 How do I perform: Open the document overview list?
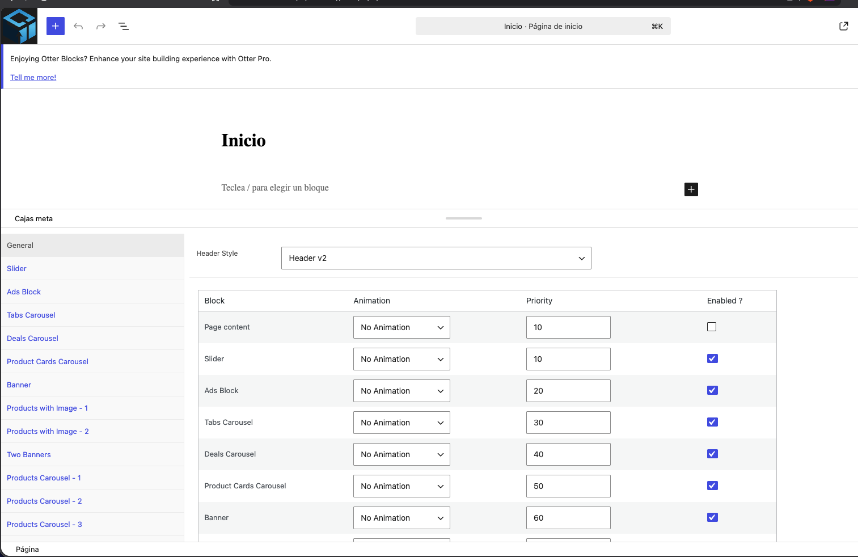click(124, 26)
